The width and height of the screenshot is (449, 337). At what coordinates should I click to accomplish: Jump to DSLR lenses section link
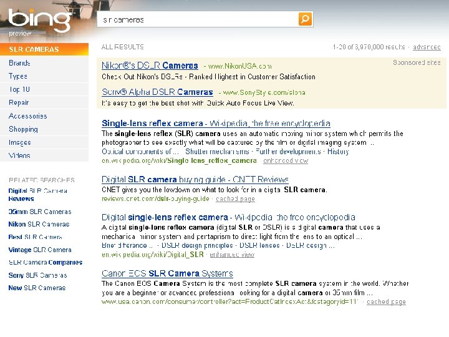pos(259,245)
